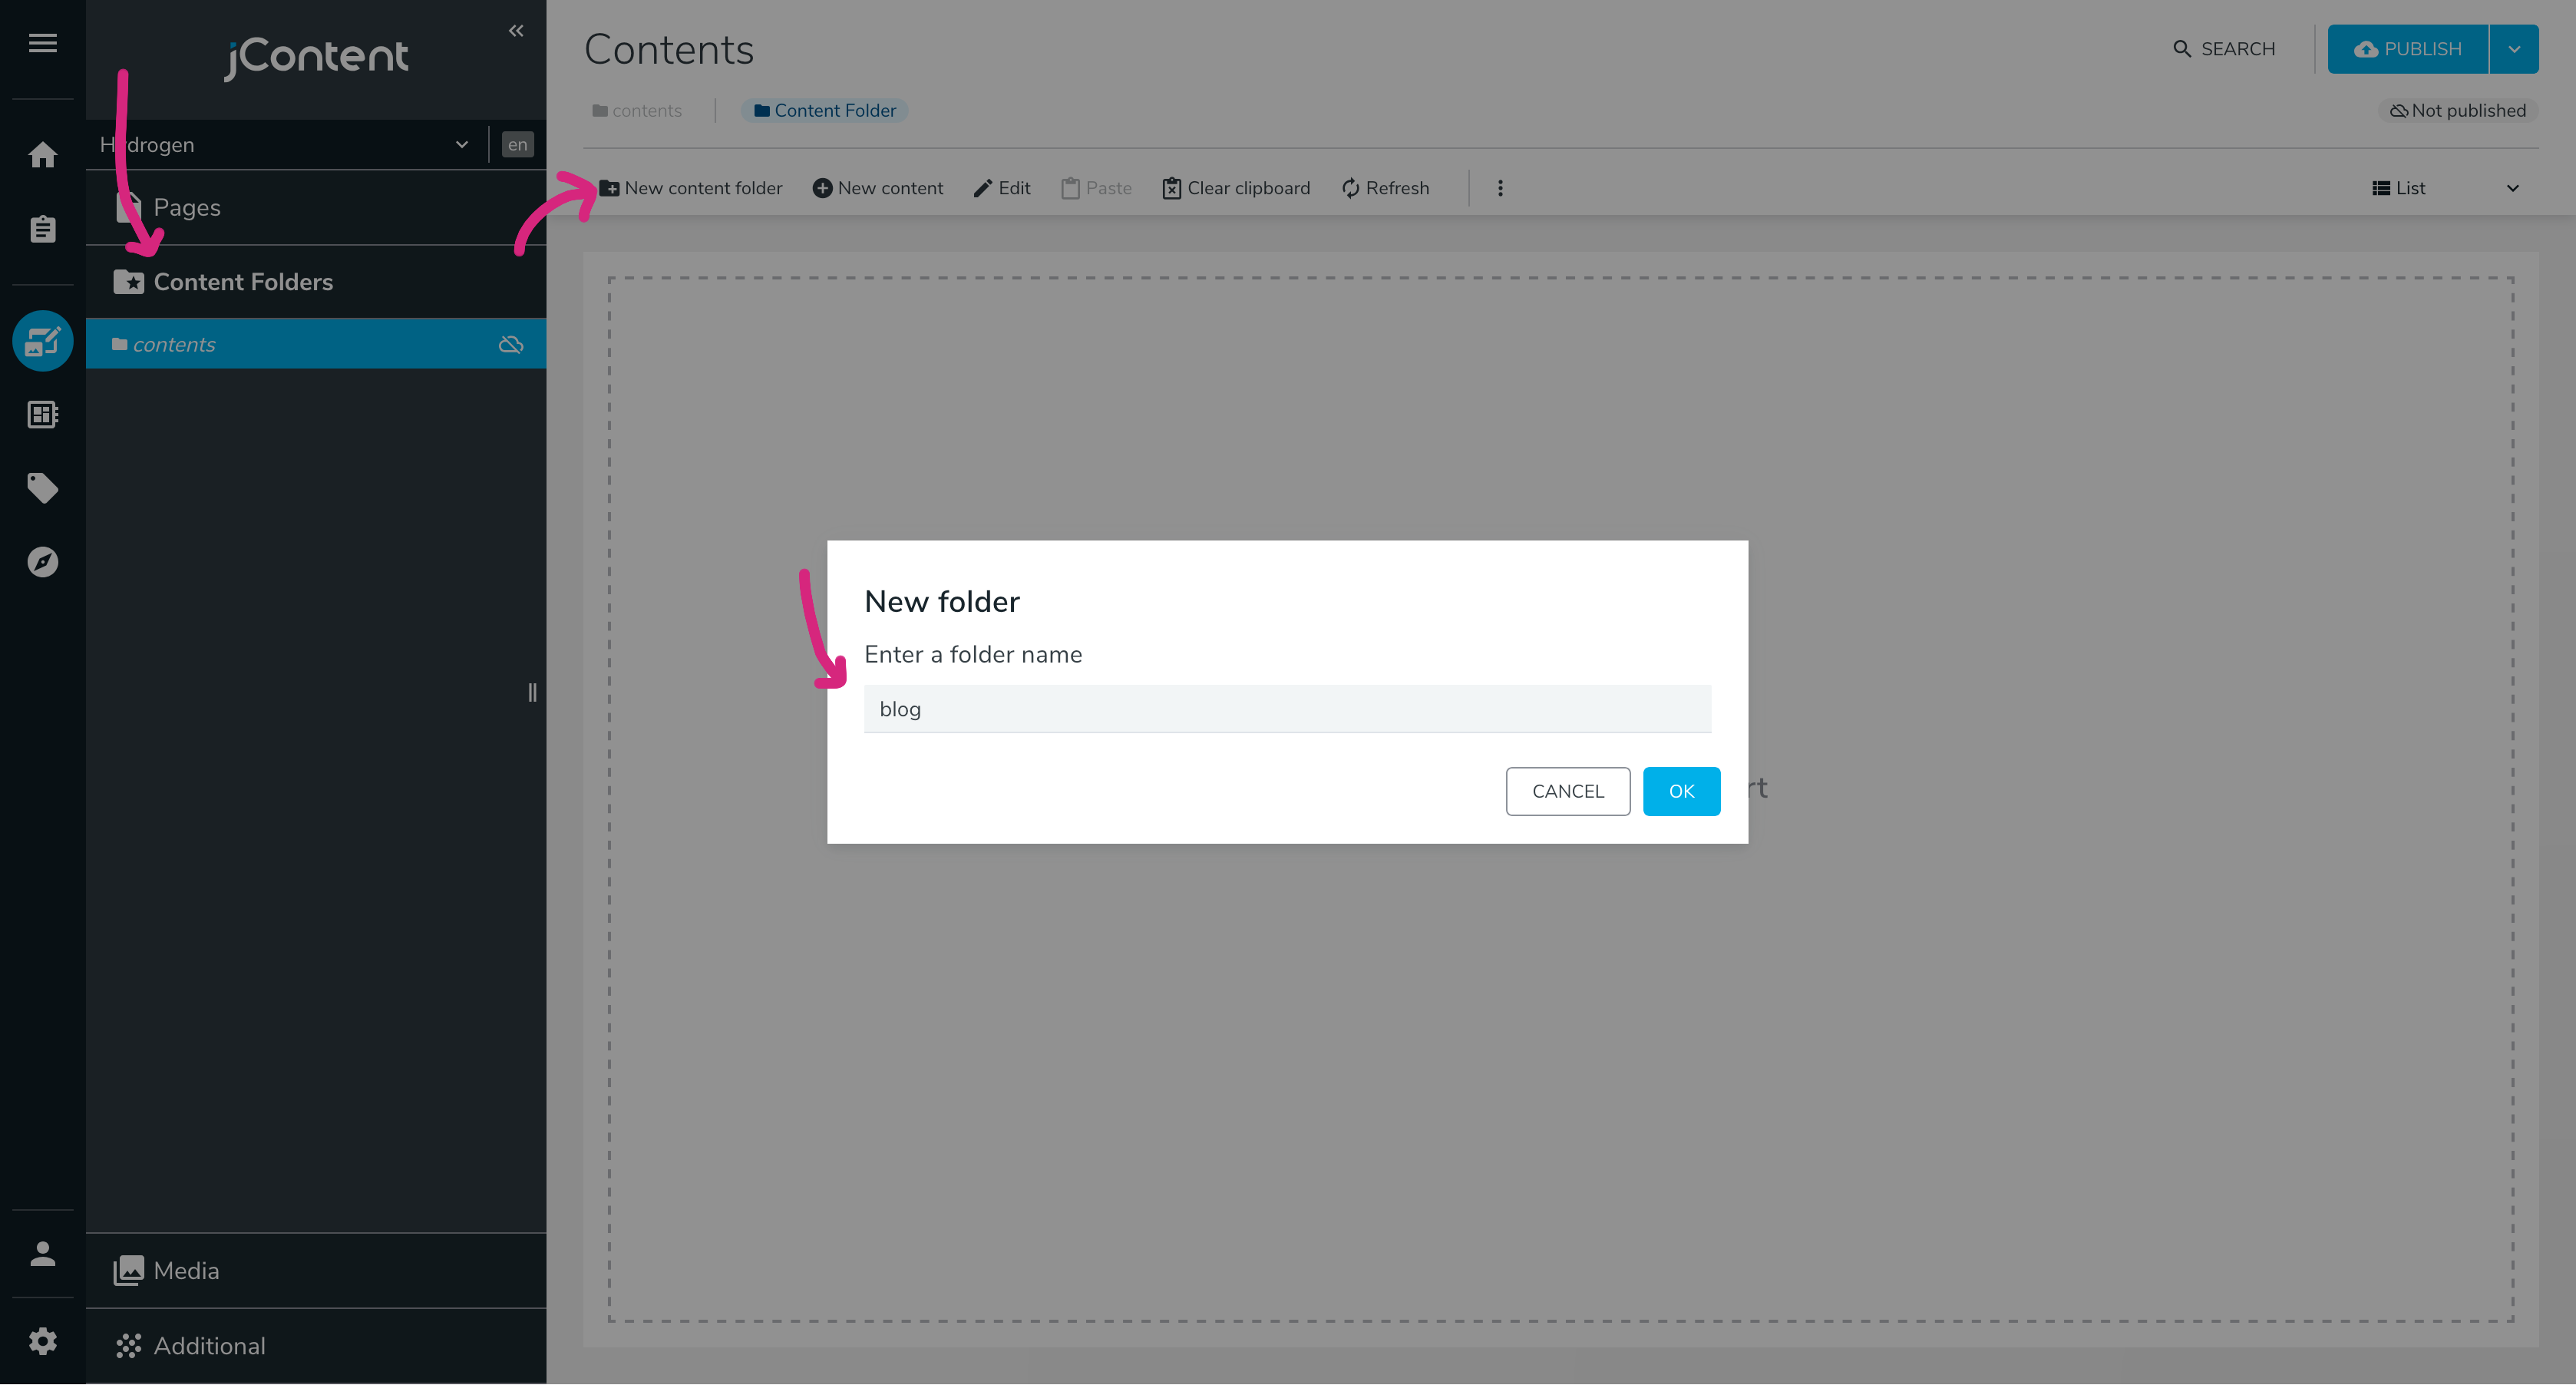Open the settings gear icon

coord(42,1341)
